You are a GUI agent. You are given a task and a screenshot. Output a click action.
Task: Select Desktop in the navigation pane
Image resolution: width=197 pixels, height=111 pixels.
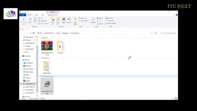[x=27, y=66]
